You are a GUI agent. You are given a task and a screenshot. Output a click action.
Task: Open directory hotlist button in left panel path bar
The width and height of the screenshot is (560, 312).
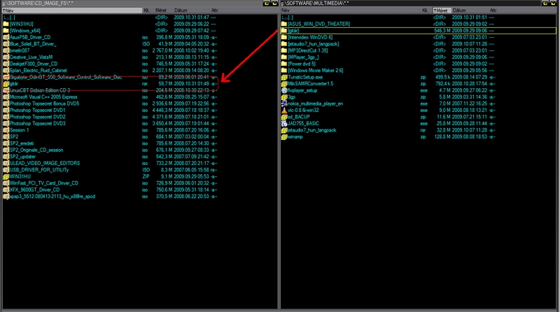pos(267,3)
